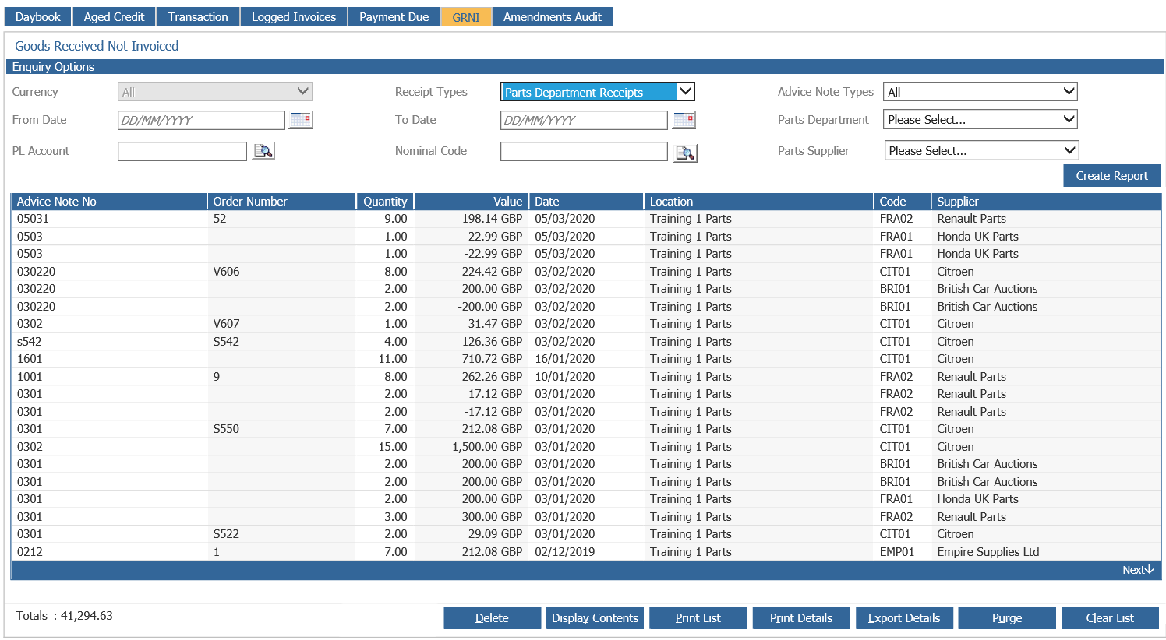The image size is (1166, 640).
Task: Sort by the Supplier column header
Action: click(957, 202)
